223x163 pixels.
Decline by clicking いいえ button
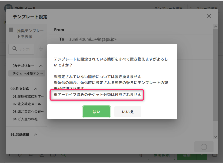click(128, 112)
